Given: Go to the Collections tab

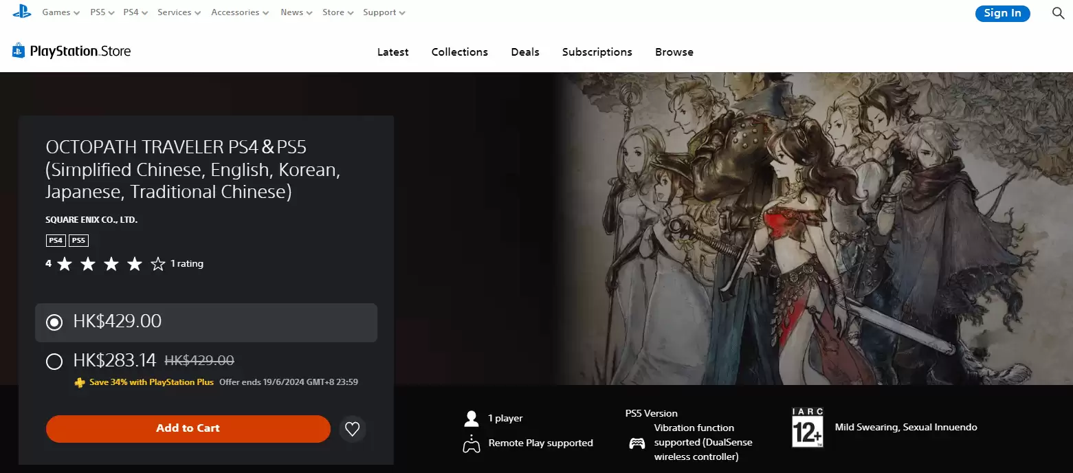Looking at the screenshot, I should coord(459,52).
